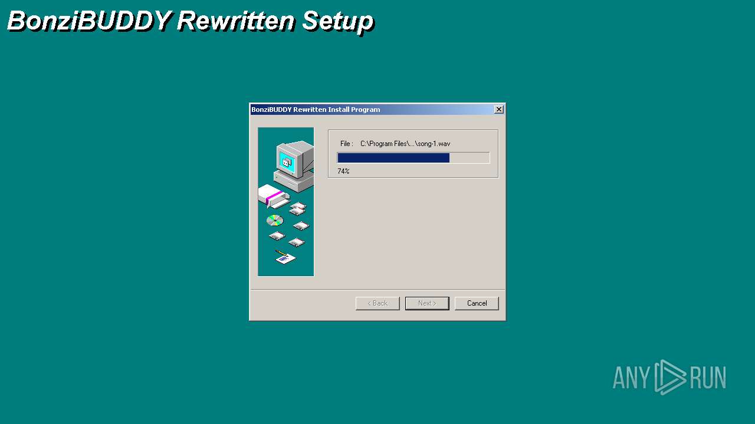Click the disabled Back button
This screenshot has height=424, width=755.
click(x=377, y=303)
